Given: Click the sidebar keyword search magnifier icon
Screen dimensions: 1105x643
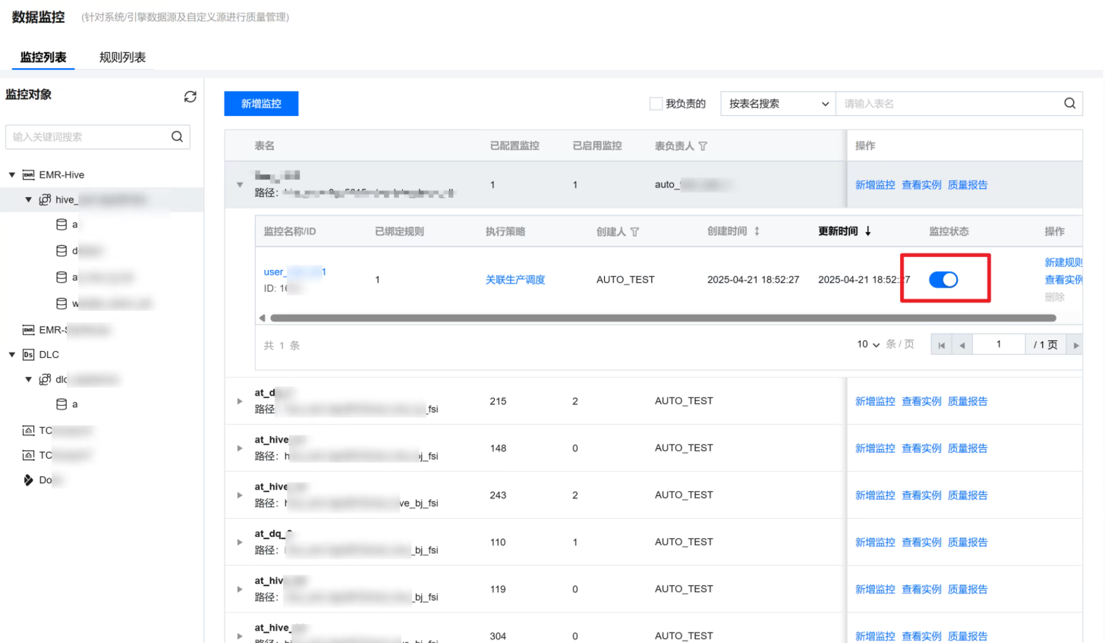Looking at the screenshot, I should tap(177, 136).
